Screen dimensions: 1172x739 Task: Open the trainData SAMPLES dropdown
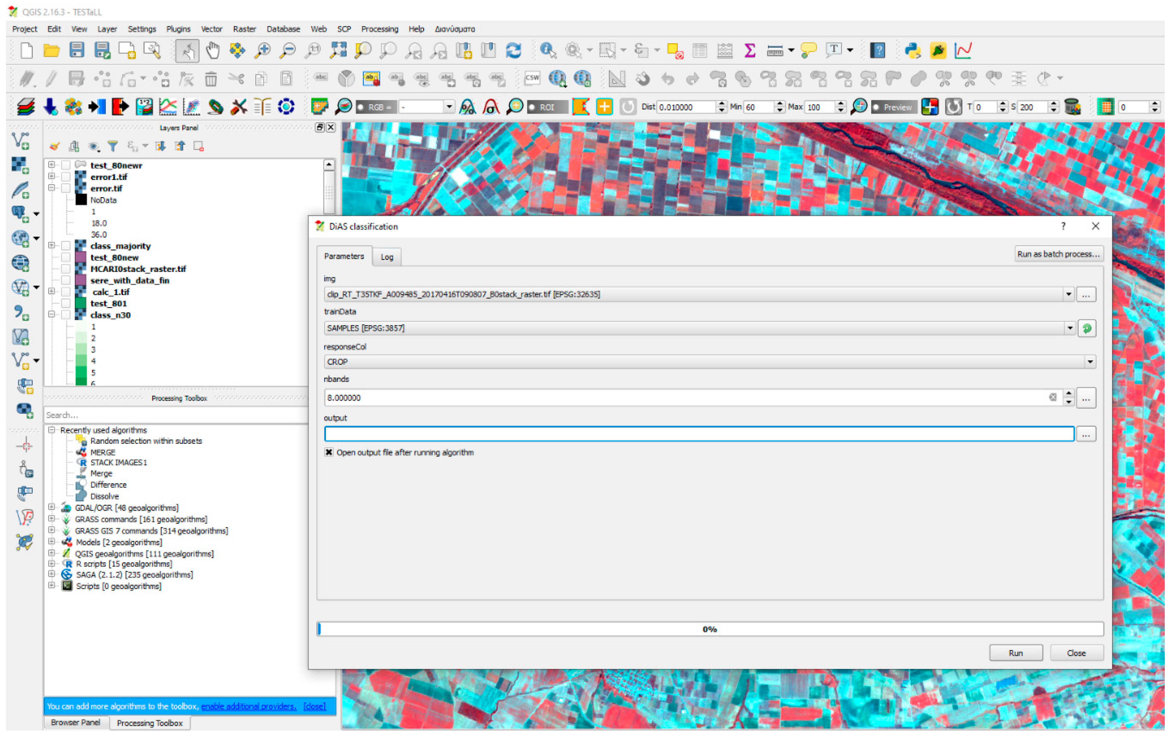1069,329
